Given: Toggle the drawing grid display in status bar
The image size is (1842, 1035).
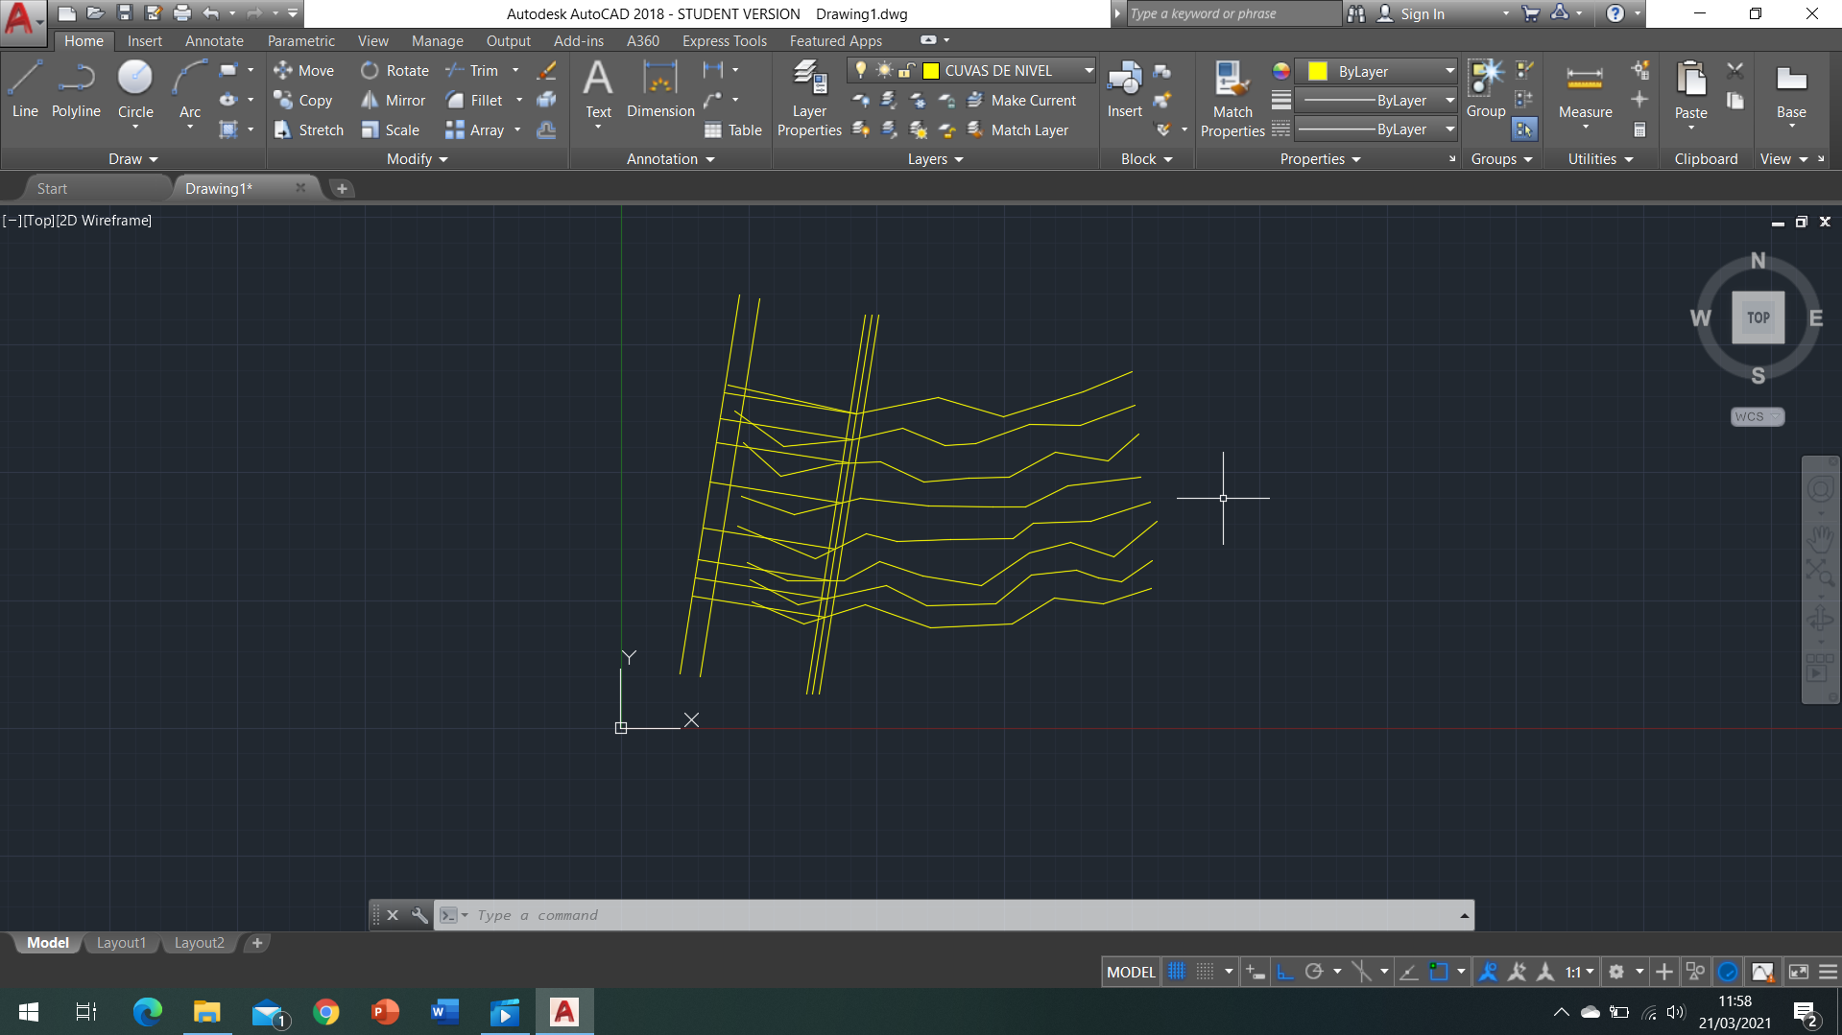Looking at the screenshot, I should 1177,972.
